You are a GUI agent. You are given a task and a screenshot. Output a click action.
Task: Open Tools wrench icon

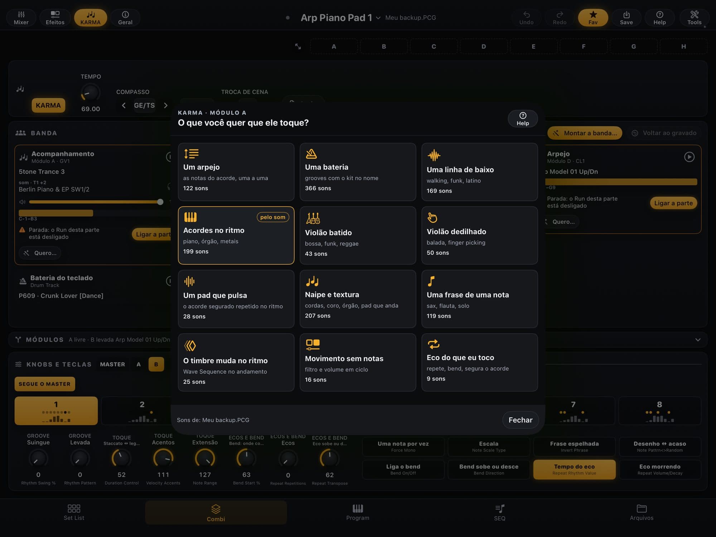click(x=694, y=18)
